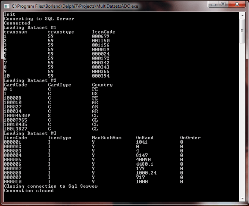Click the CardCode value 10004630P

click(x=17, y=116)
